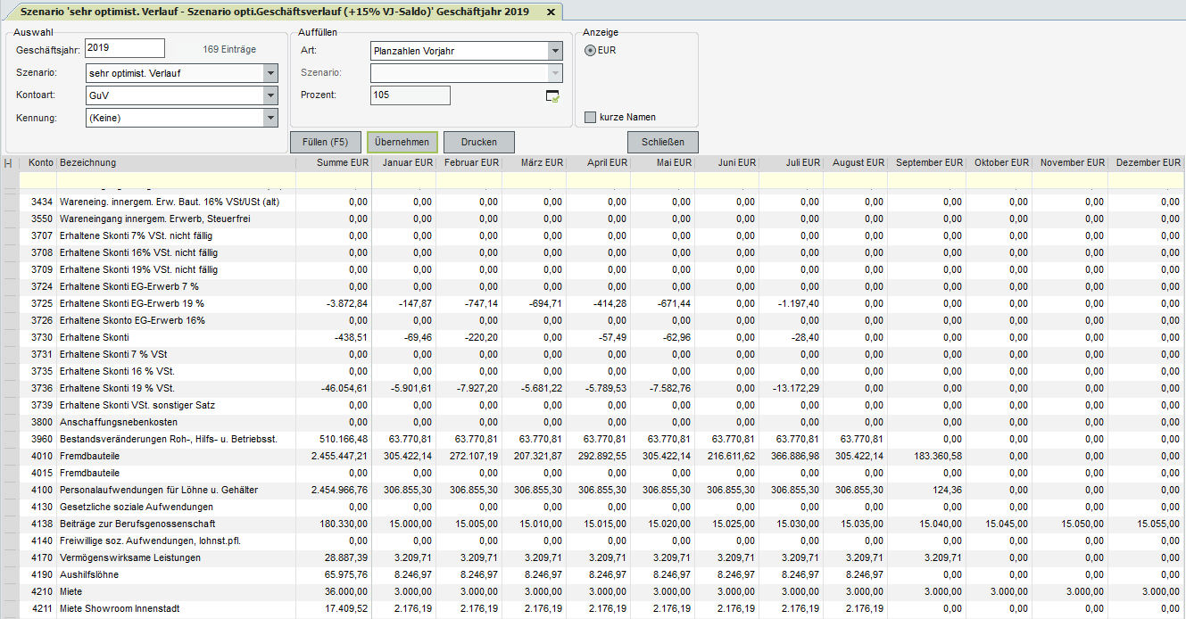Sort by Konto column header
1186x619 pixels.
click(37, 163)
